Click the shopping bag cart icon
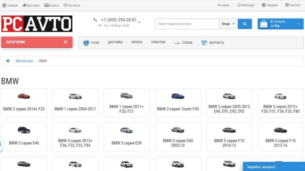 (264, 24)
